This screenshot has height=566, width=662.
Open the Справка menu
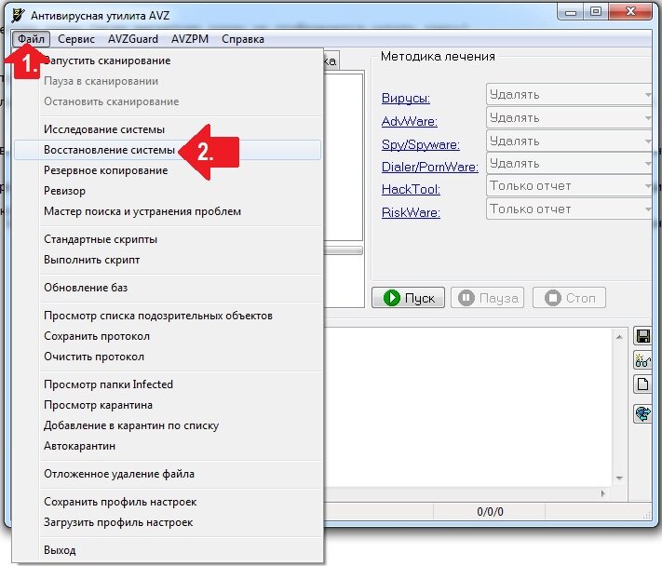tap(243, 39)
